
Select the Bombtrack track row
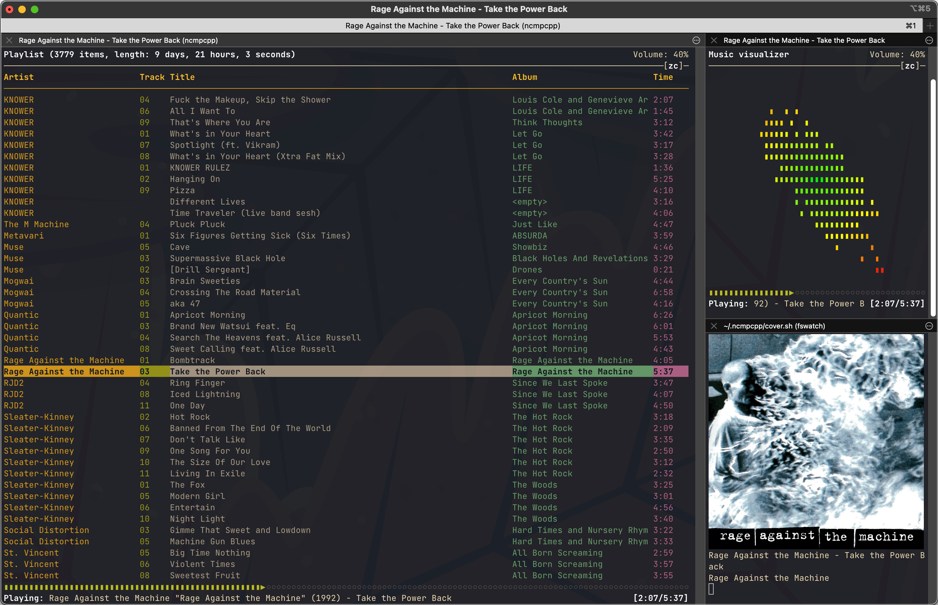192,360
